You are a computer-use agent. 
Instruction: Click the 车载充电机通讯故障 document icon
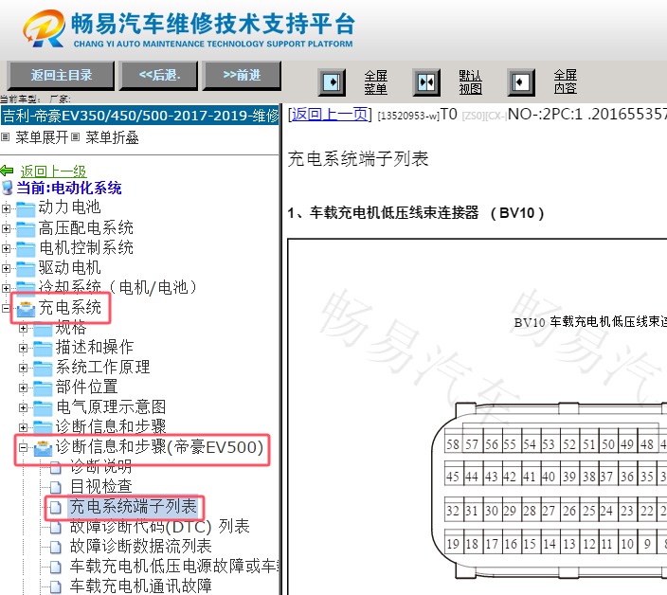(55, 587)
